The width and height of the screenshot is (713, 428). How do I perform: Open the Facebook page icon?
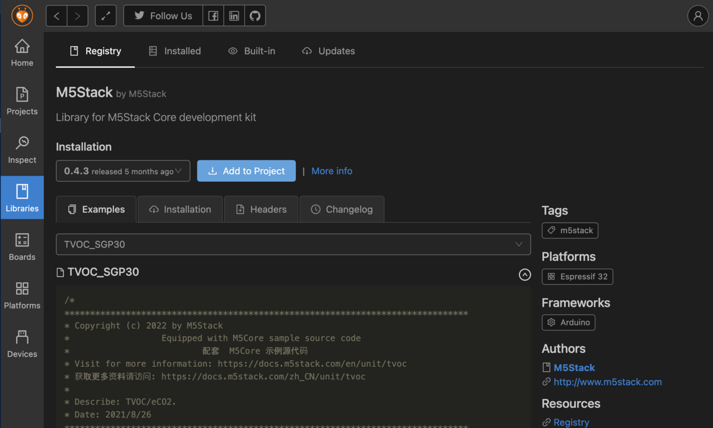point(213,16)
